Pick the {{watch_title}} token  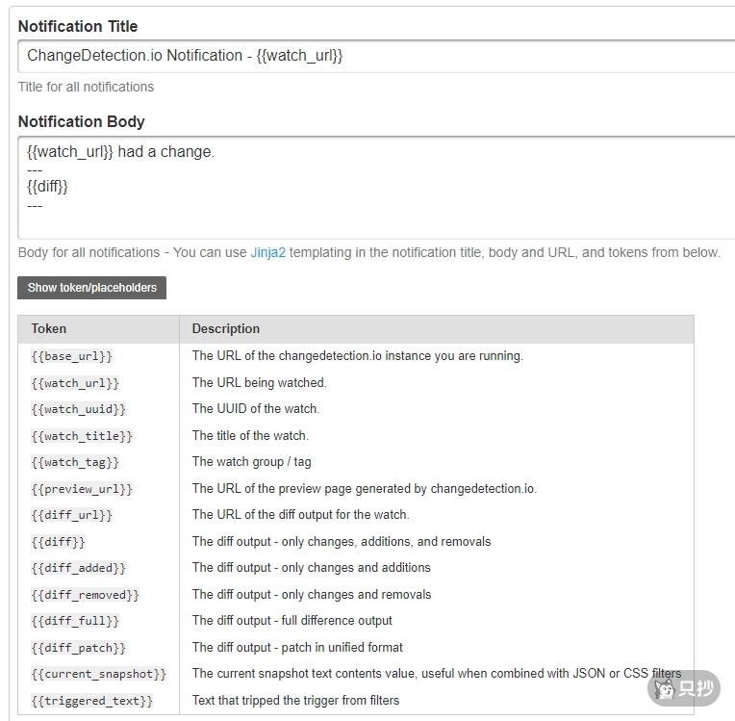tap(82, 436)
